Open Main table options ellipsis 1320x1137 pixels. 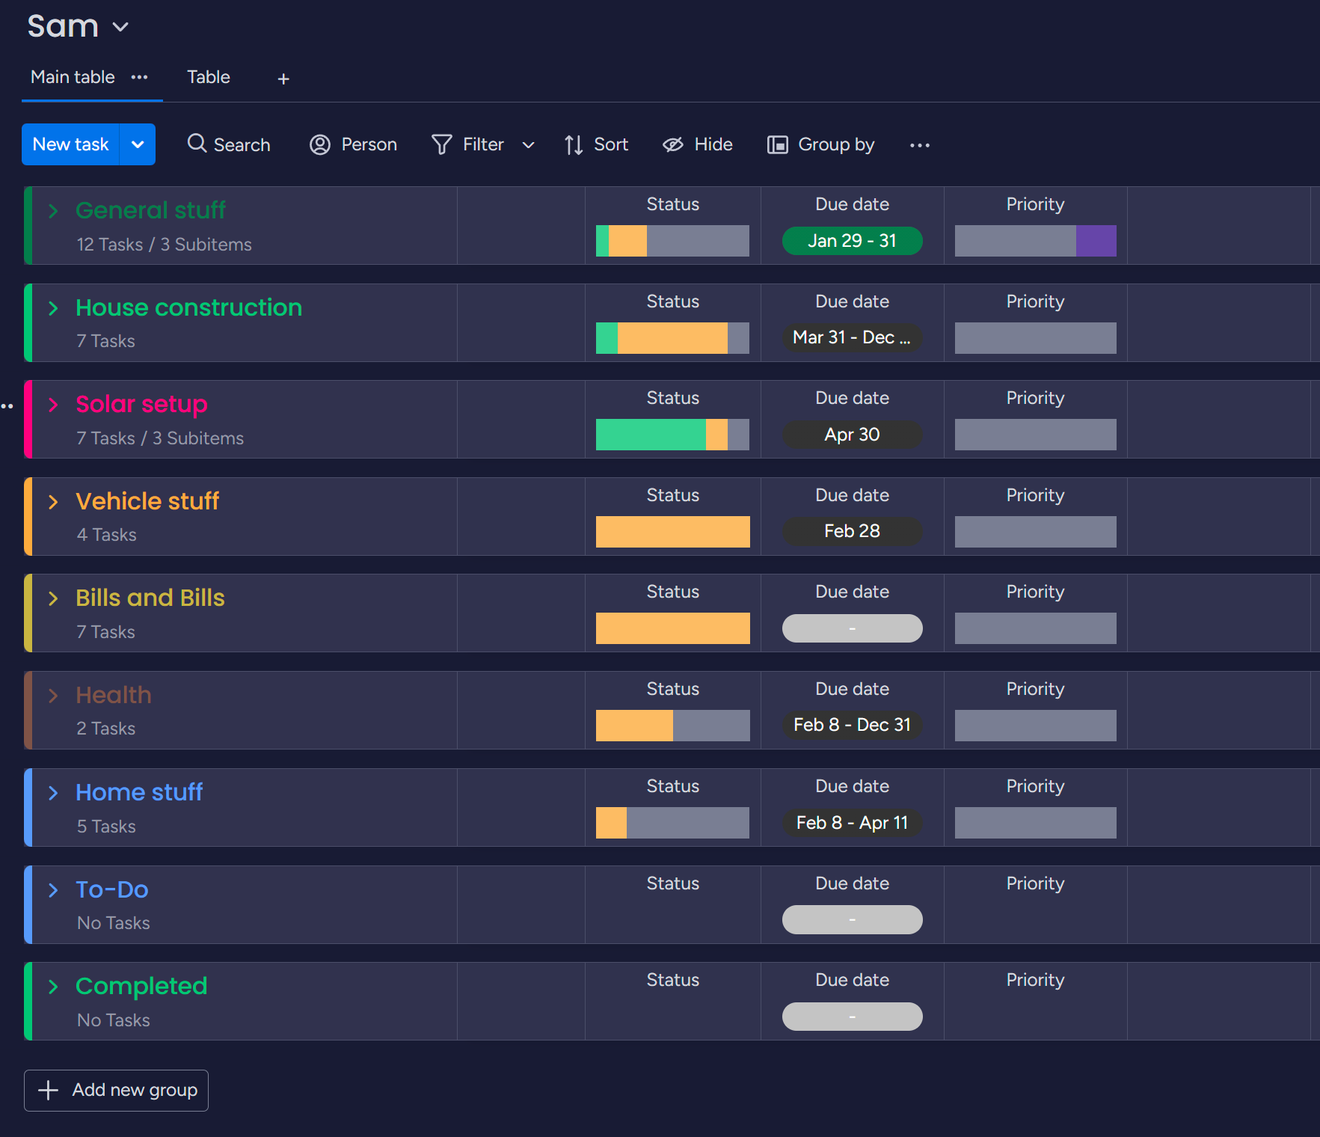(140, 77)
